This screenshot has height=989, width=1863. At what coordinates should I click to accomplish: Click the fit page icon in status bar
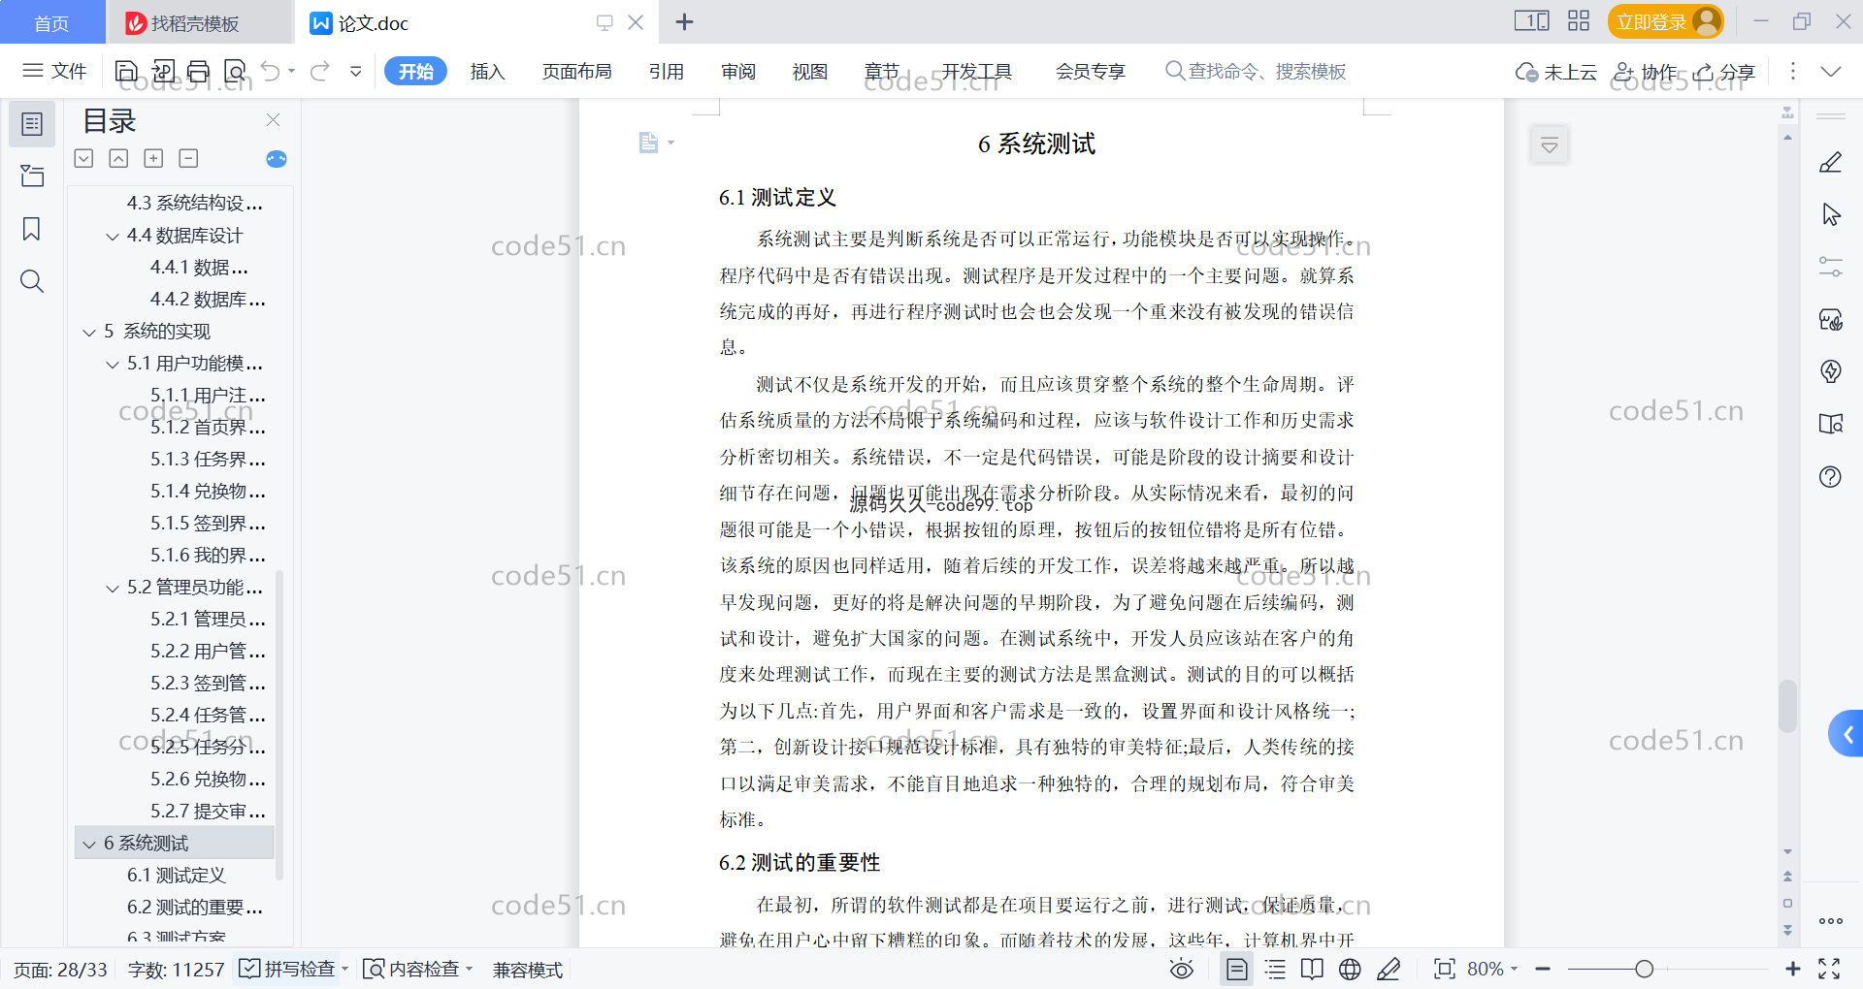coord(1444,969)
